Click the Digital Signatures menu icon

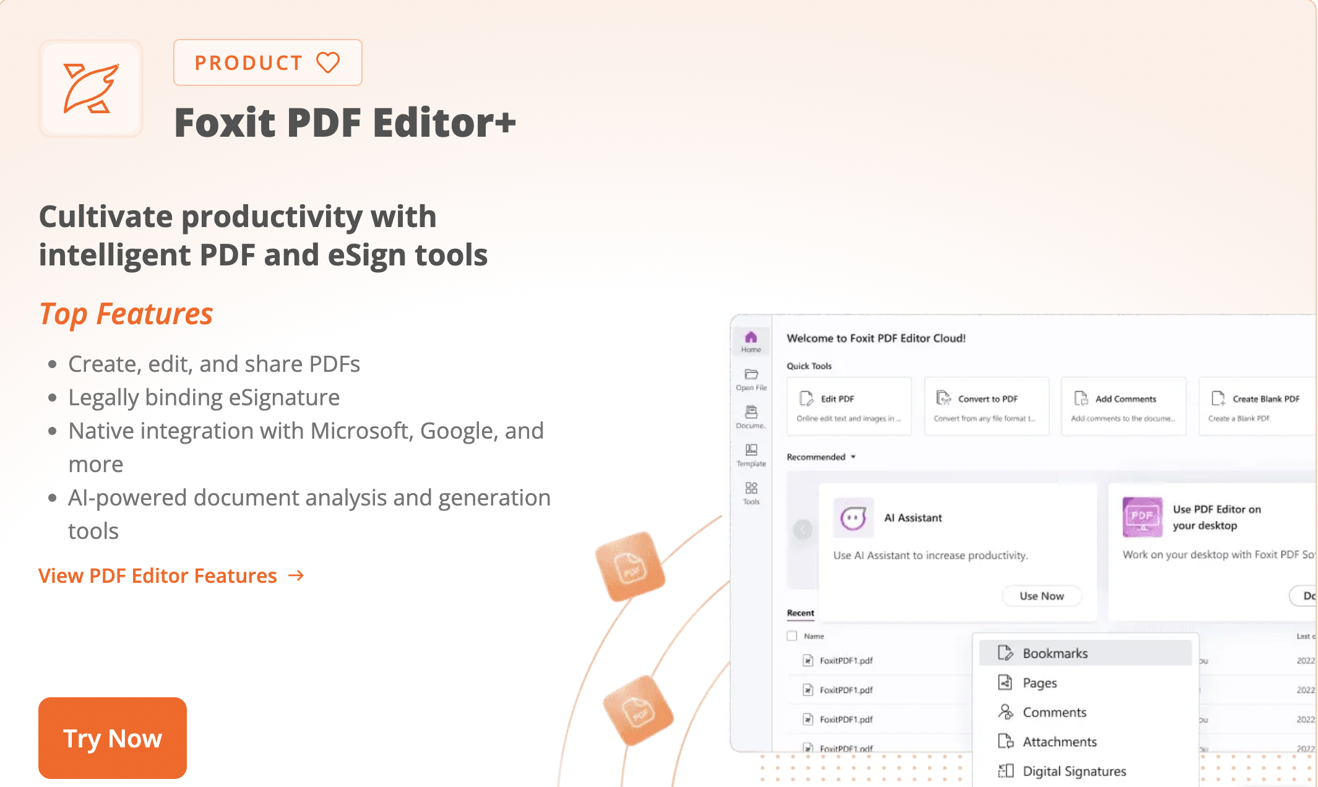click(x=1006, y=771)
